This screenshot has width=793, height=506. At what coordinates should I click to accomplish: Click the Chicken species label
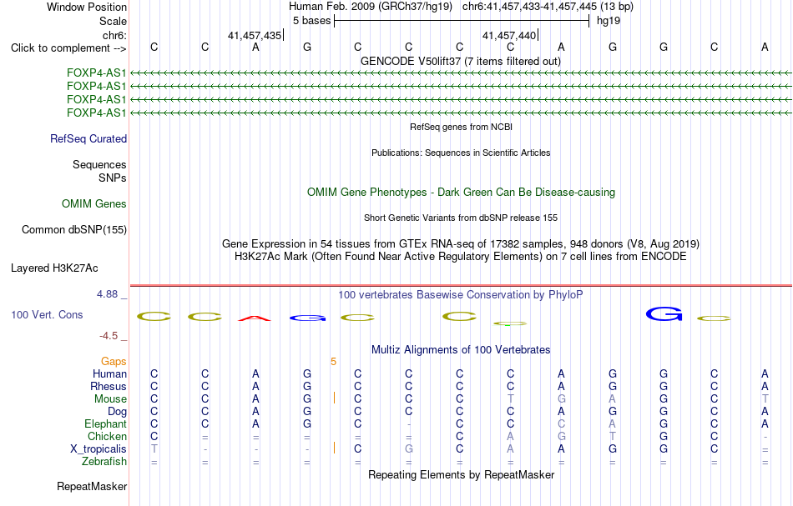[x=107, y=436]
